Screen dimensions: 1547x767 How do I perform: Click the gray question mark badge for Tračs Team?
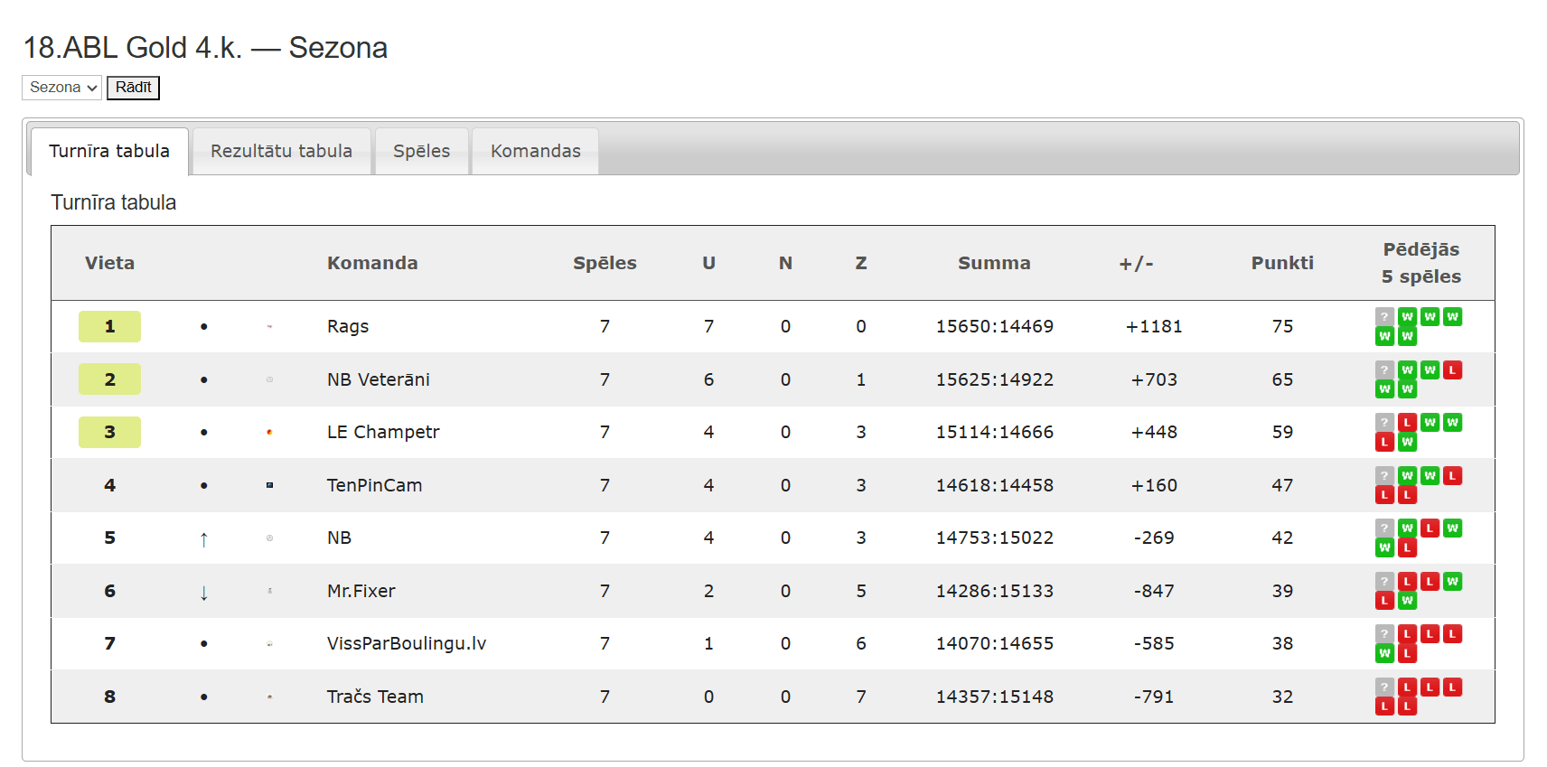1384,687
